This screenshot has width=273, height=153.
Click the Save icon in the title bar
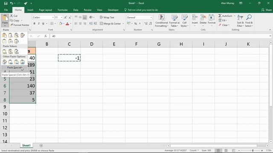pos(6,3)
